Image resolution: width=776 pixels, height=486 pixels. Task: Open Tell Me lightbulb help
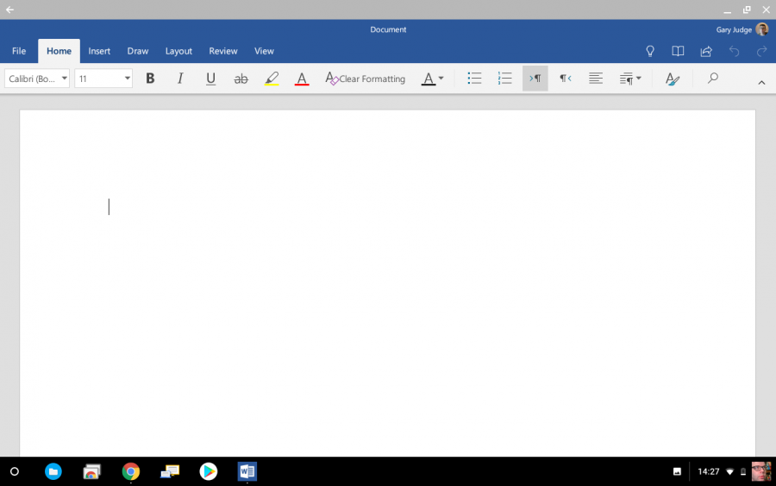650,51
